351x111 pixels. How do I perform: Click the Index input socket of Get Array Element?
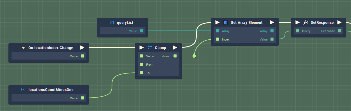[218, 39]
